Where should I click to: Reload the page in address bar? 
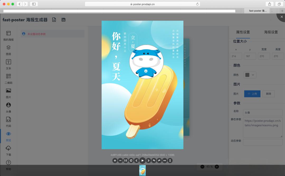pos(197,4)
